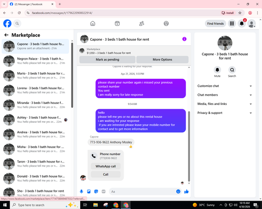The image size is (262, 209).
Task: Reload the browser page
Action: [19, 13]
